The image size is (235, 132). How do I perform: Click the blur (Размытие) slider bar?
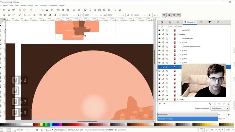click(x=188, y=115)
